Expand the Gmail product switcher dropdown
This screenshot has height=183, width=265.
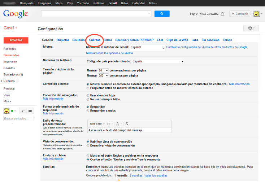coord(10,28)
